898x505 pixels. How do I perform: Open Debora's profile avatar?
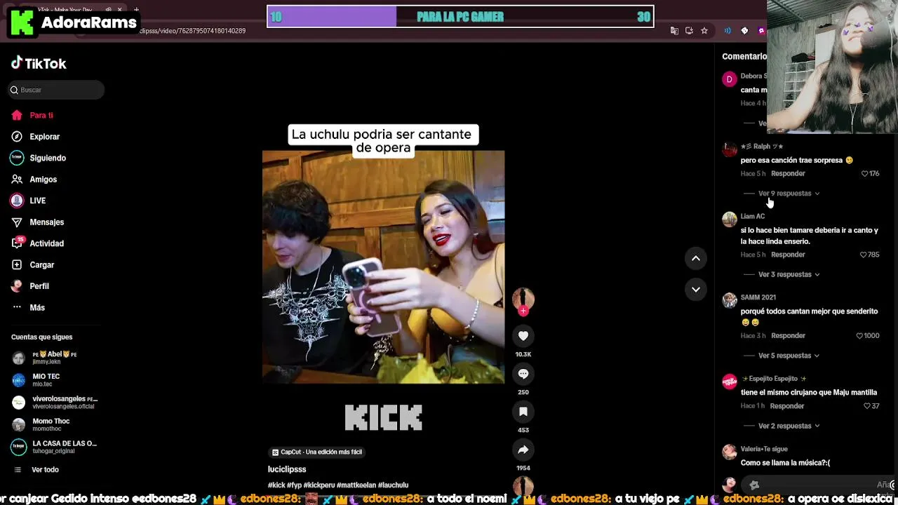(x=730, y=79)
